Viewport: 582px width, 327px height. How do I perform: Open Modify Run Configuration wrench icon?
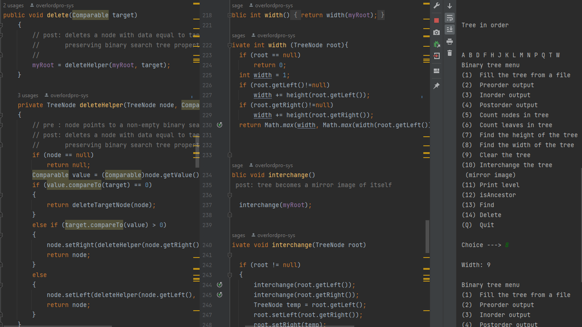coord(436,6)
